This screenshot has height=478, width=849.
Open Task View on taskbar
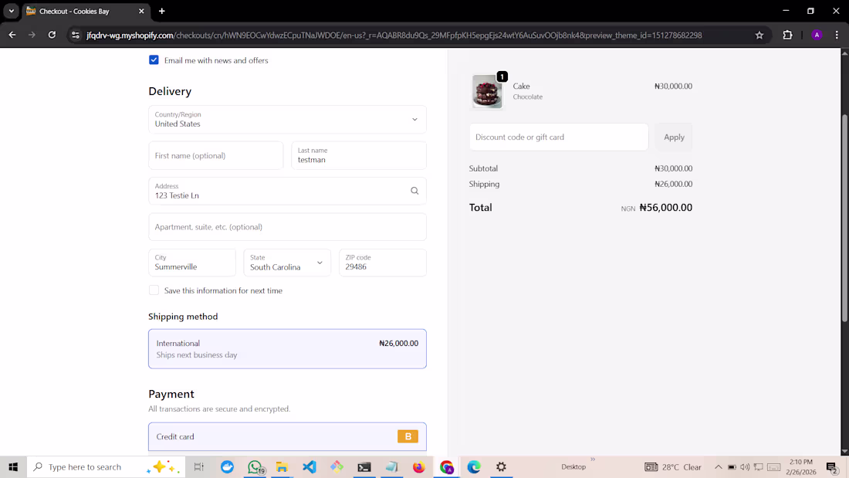pos(198,466)
